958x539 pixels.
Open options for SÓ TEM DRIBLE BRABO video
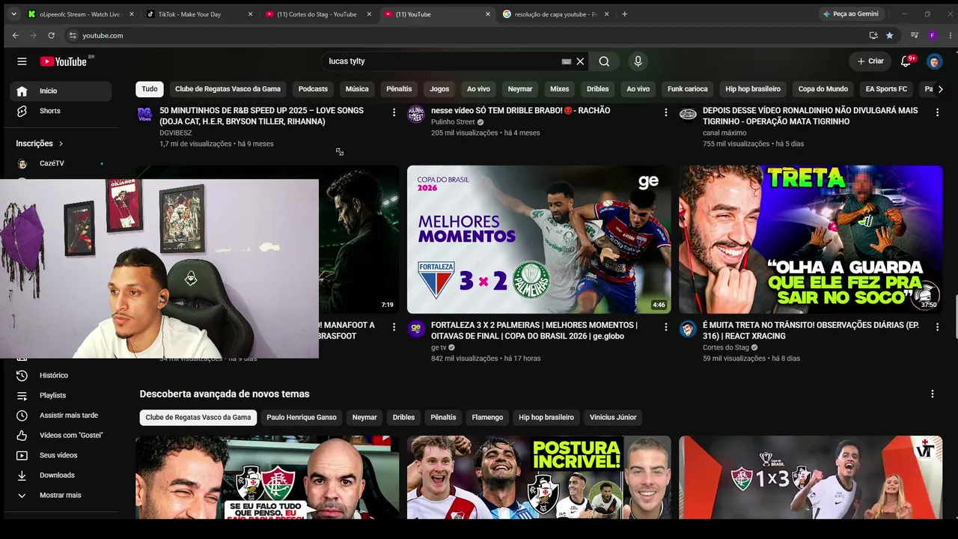pos(665,112)
